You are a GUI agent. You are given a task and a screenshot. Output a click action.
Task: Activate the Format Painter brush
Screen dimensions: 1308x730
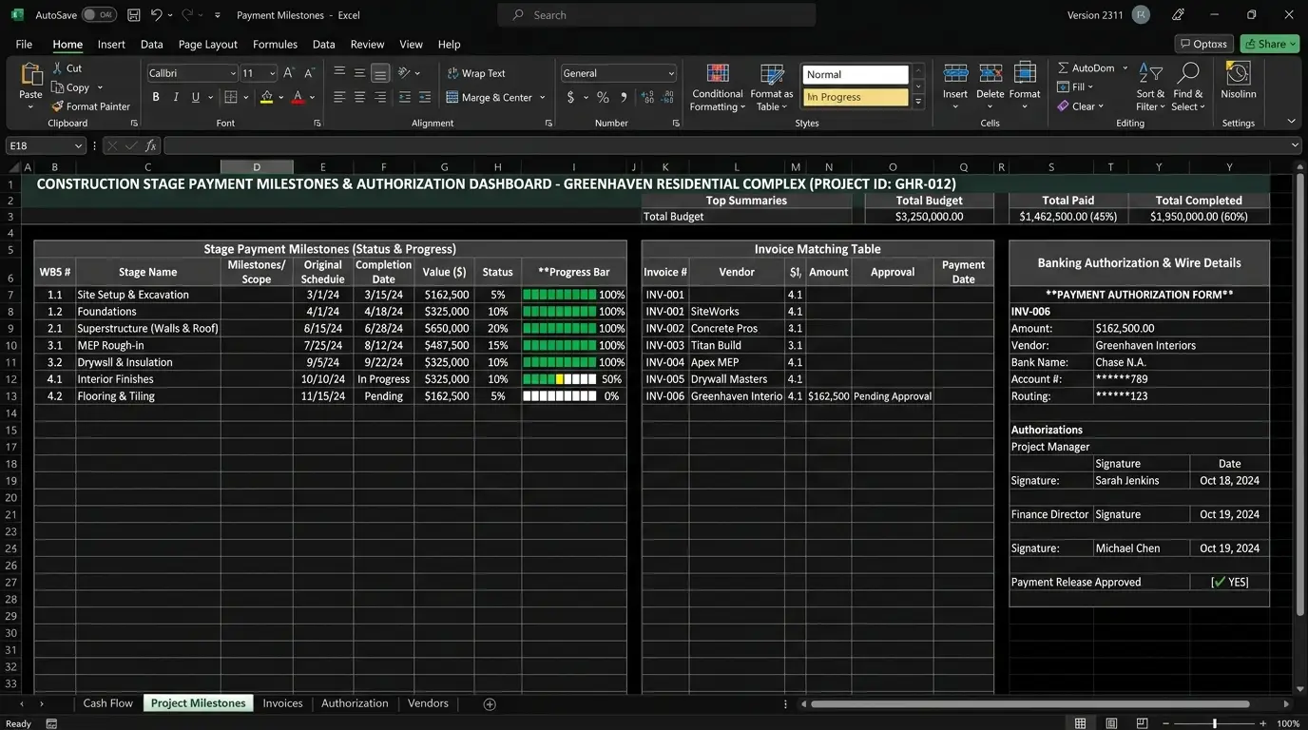[x=57, y=106]
